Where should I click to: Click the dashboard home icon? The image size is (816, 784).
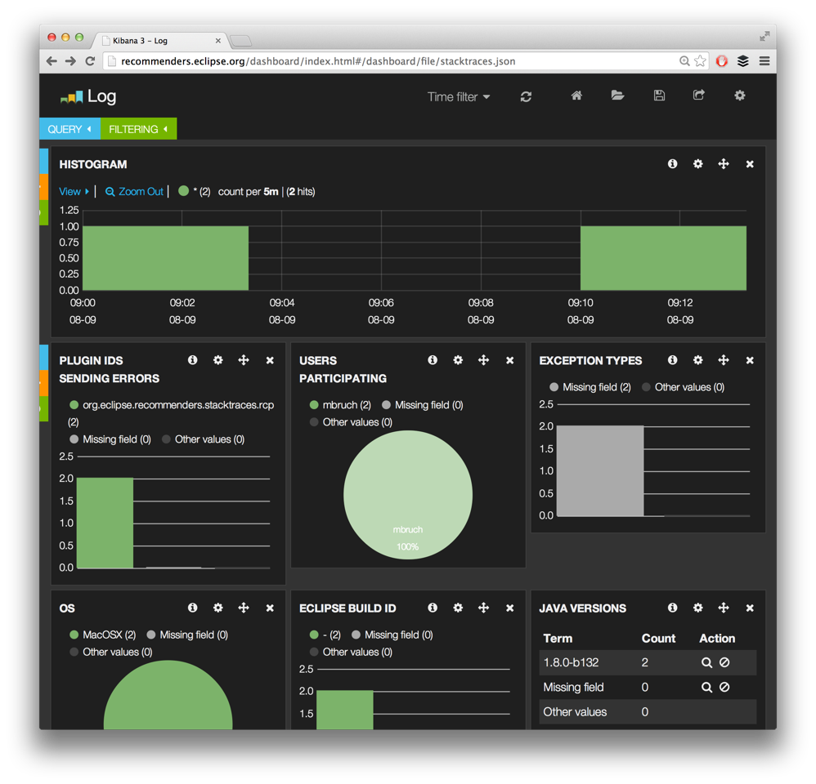tap(576, 96)
